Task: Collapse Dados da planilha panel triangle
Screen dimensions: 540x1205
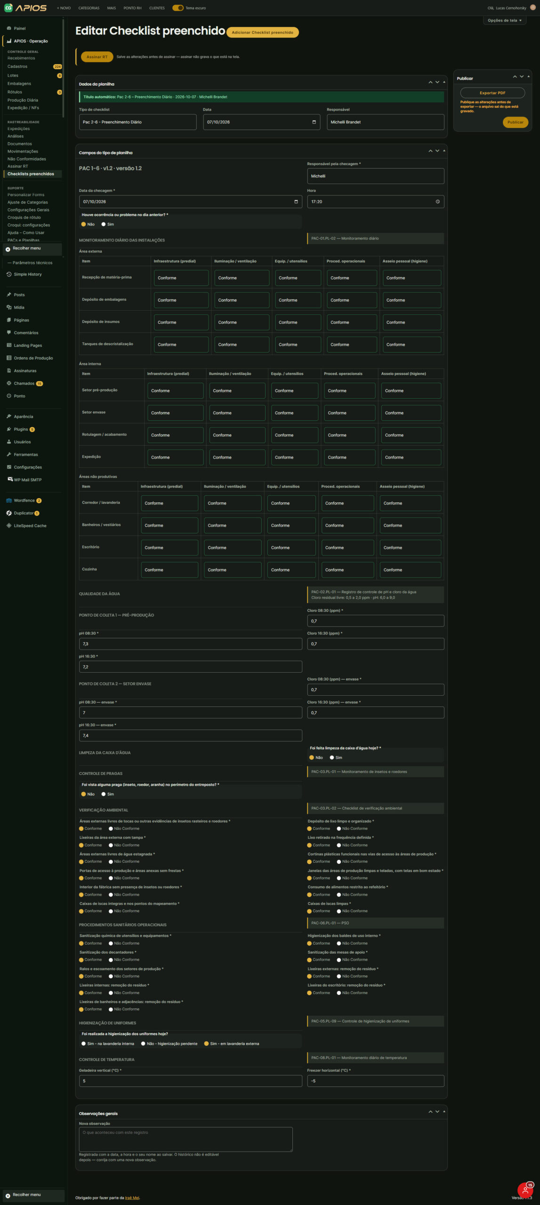Action: [444, 82]
